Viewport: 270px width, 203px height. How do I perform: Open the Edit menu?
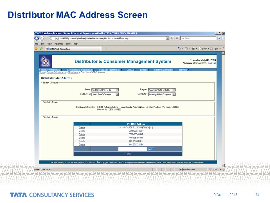pyautogui.click(x=43, y=44)
